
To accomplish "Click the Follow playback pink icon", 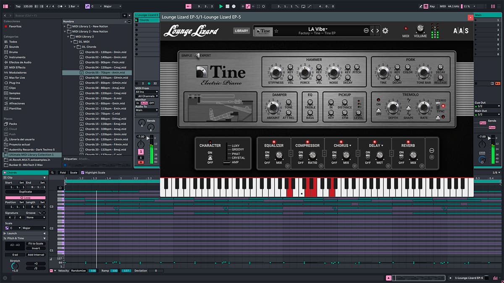I will pos(188,6).
